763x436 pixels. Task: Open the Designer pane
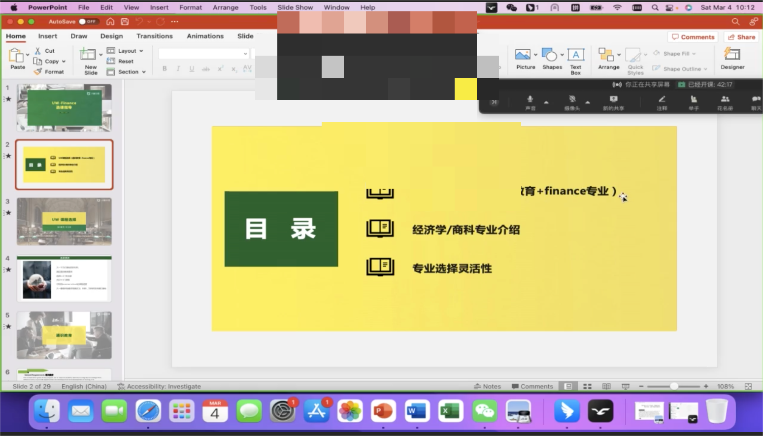732,59
